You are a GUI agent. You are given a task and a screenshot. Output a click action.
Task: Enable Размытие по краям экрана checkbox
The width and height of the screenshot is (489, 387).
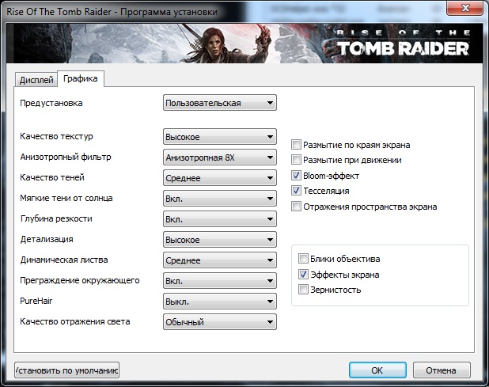coord(296,145)
